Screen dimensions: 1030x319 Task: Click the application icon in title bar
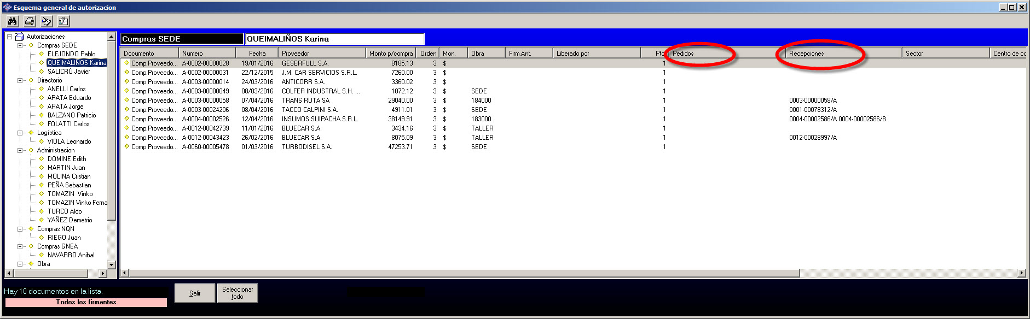(x=7, y=7)
